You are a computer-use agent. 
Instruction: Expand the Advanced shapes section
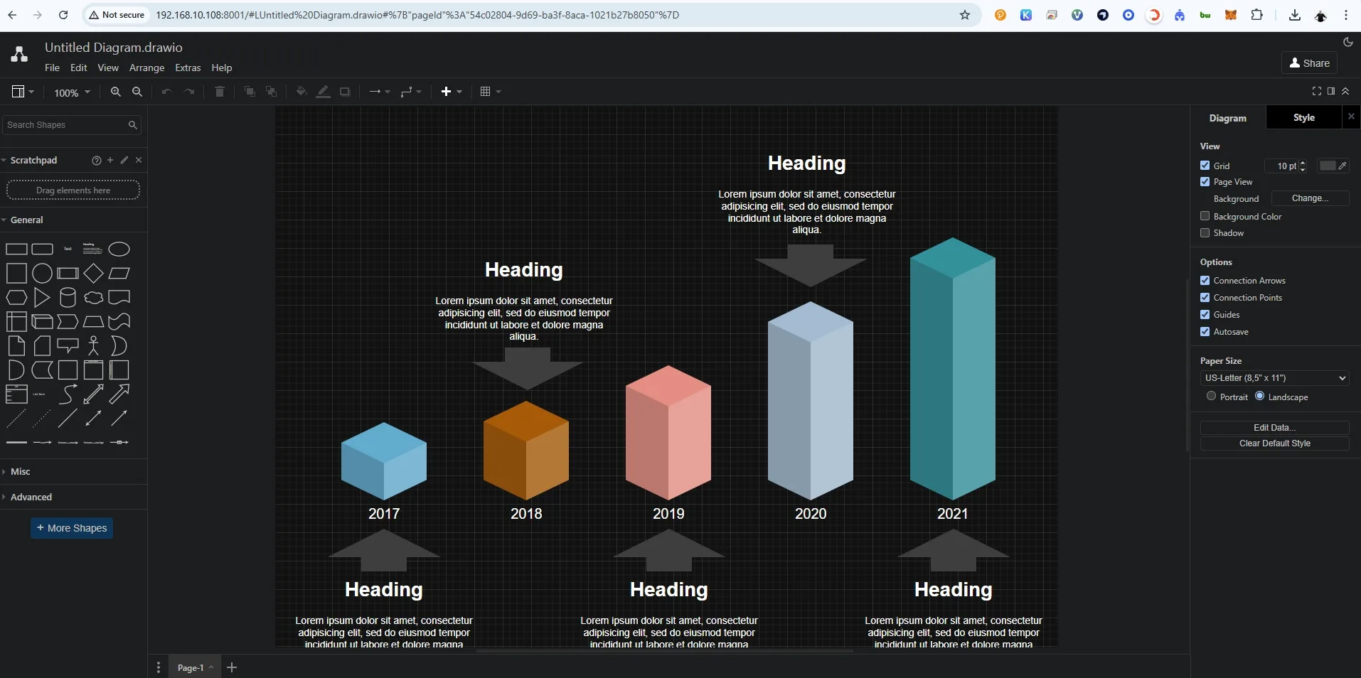31,497
